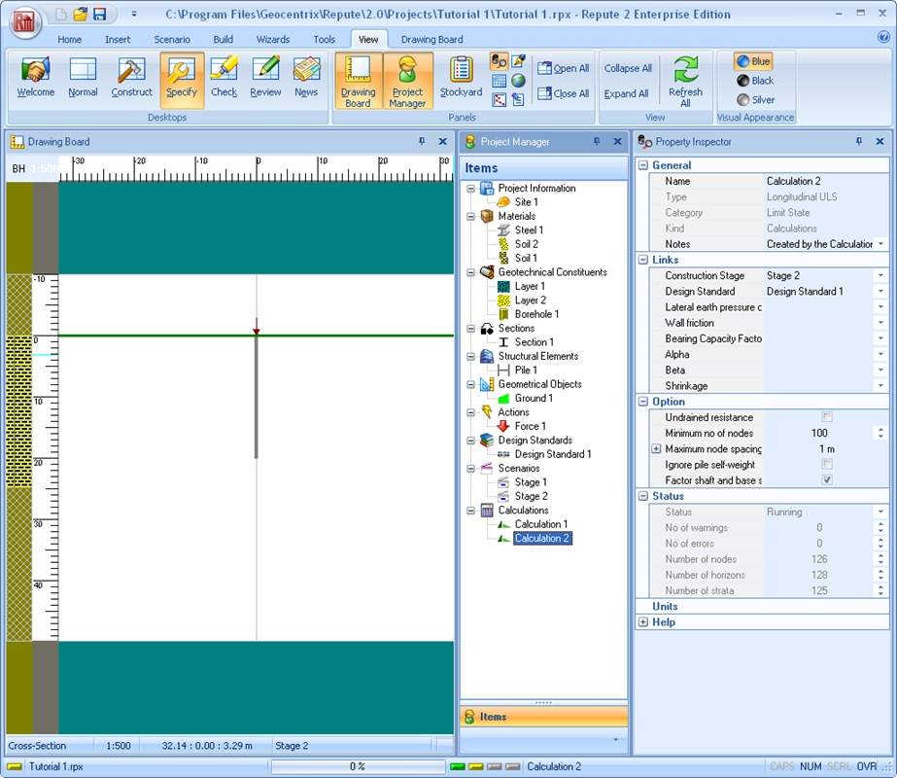
Task: Switch to the Check desktop
Action: [224, 80]
